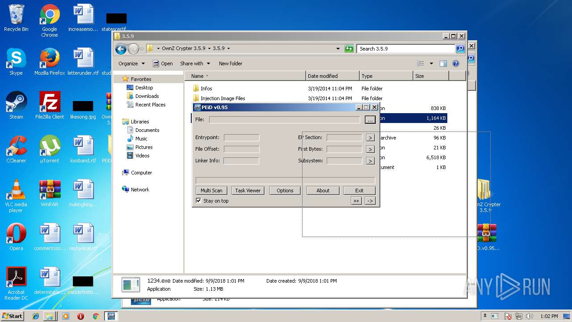The height and width of the screenshot is (322, 572).
Task: Open Subsystem details arrow
Action: tap(370, 161)
